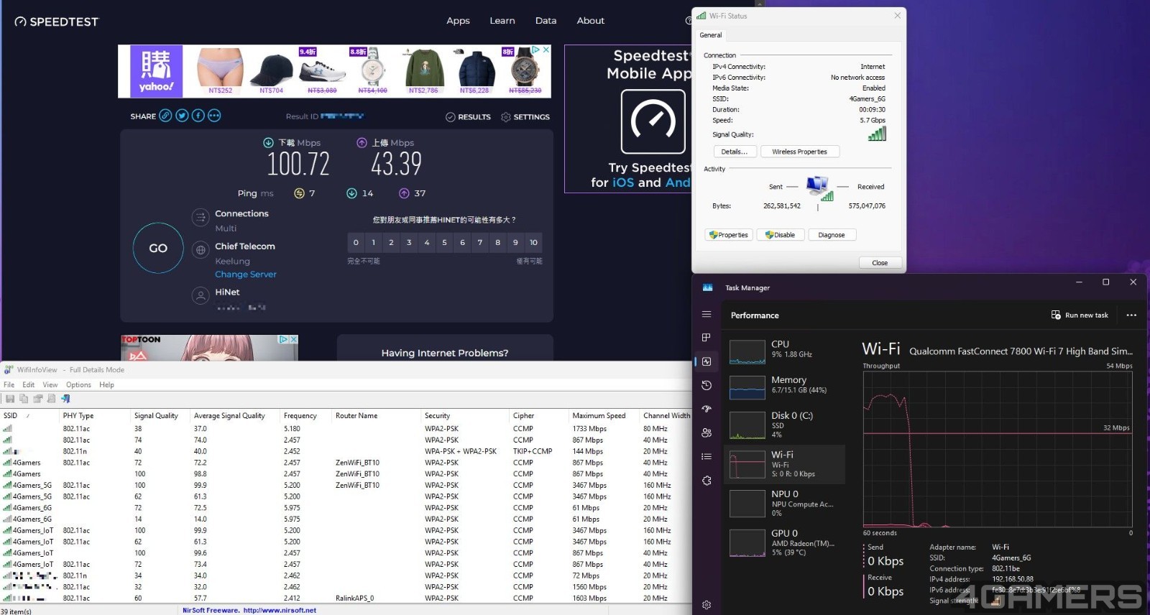
Task: Rate HINET recommendation as 8
Action: click(x=497, y=243)
